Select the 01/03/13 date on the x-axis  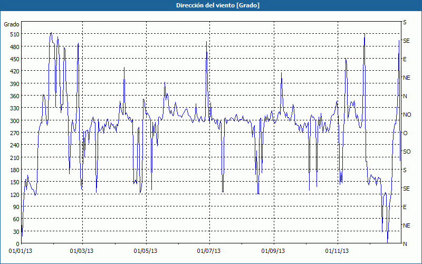(82, 251)
